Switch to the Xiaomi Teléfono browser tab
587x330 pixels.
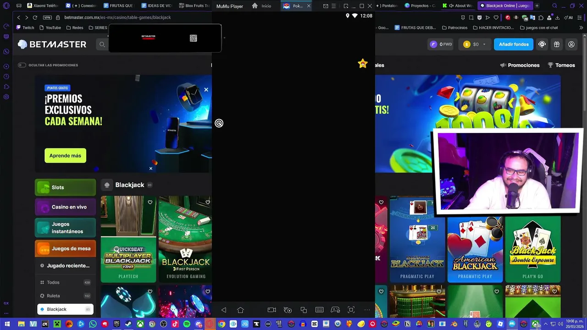pyautogui.click(x=43, y=6)
